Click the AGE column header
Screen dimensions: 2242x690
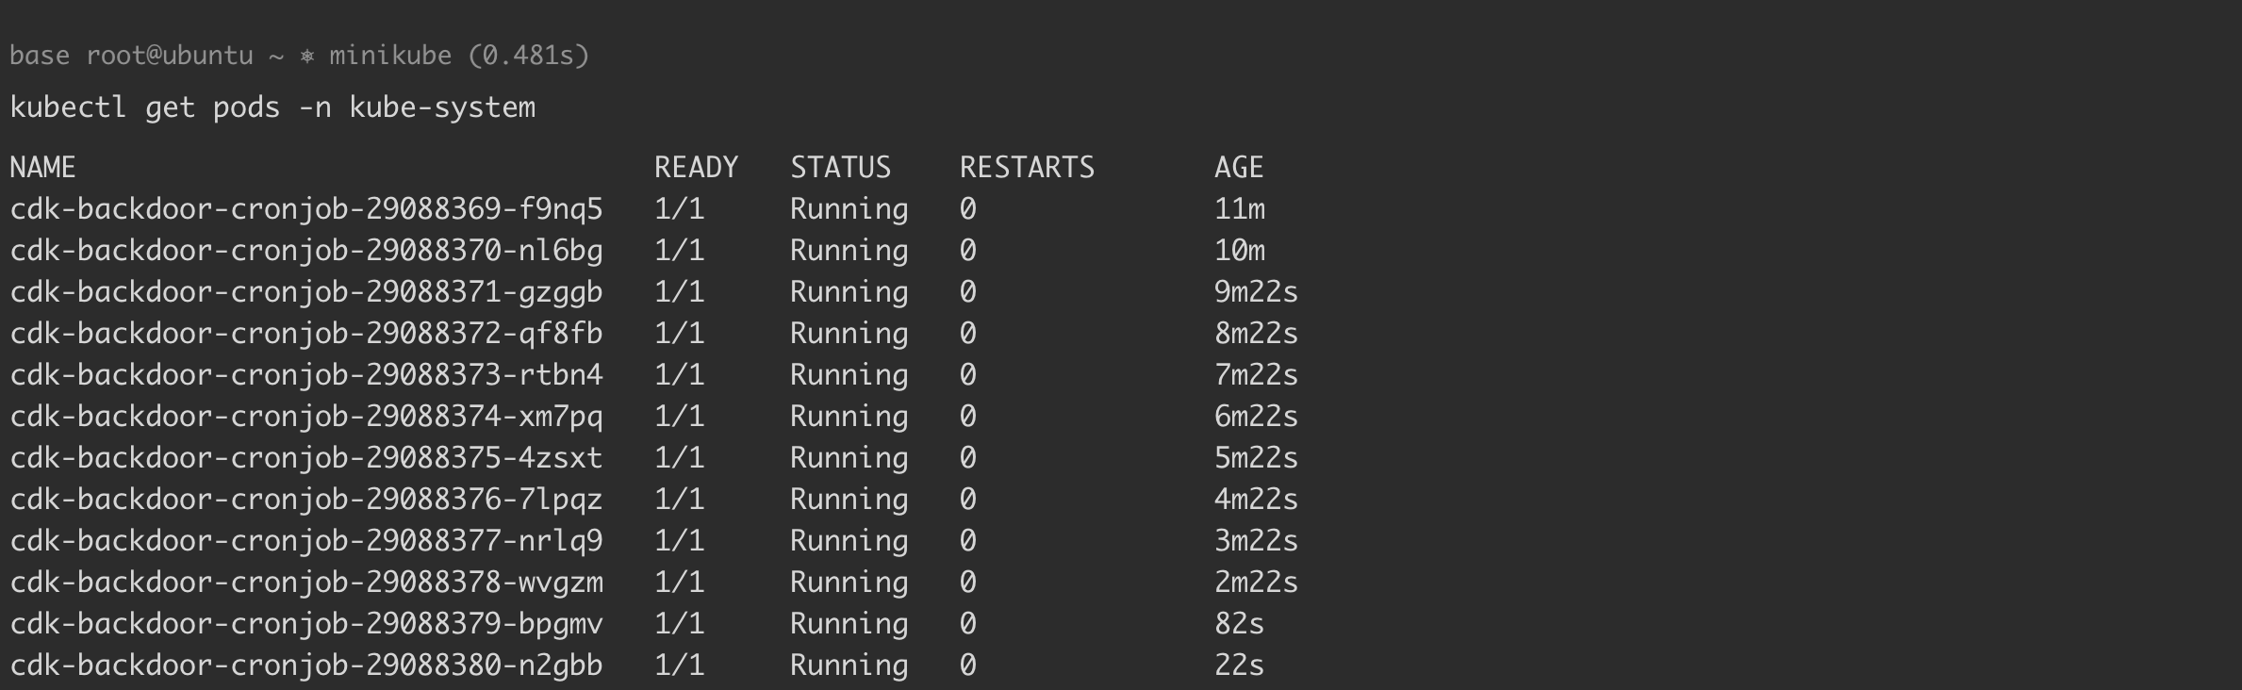(1238, 168)
